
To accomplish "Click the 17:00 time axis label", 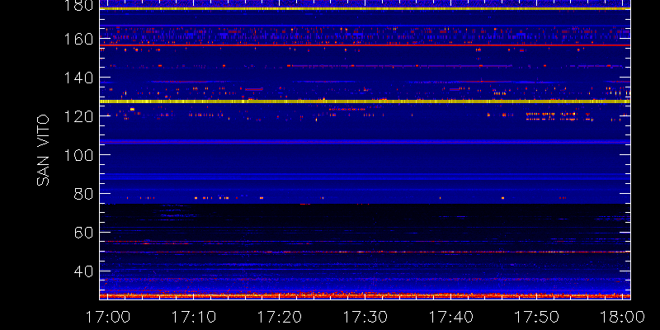I will click(107, 317).
